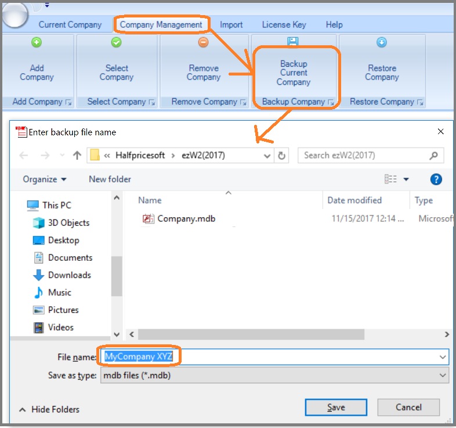Click the horizontal scrollbar in the file list
Viewport: 456px width, 428px height.
click(x=251, y=335)
